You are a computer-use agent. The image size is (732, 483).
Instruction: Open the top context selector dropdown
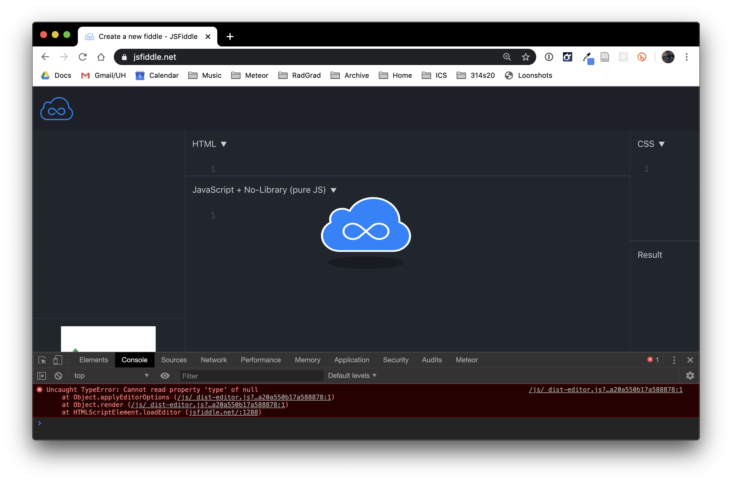111,376
